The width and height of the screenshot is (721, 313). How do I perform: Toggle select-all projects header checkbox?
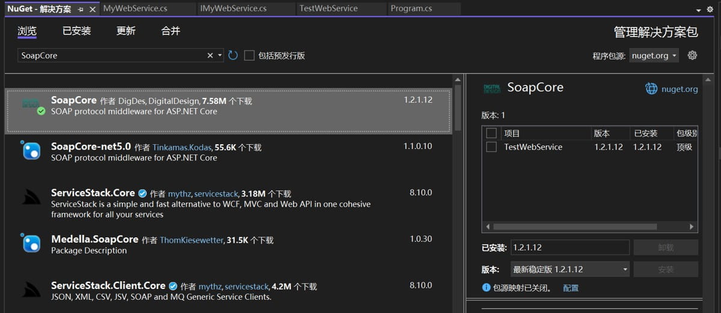tap(491, 133)
